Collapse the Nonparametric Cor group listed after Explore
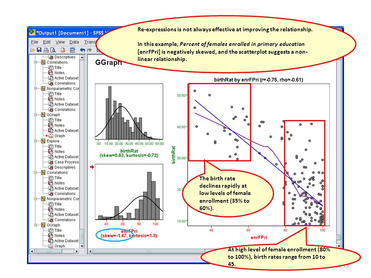The image size is (371, 278). click(36, 199)
